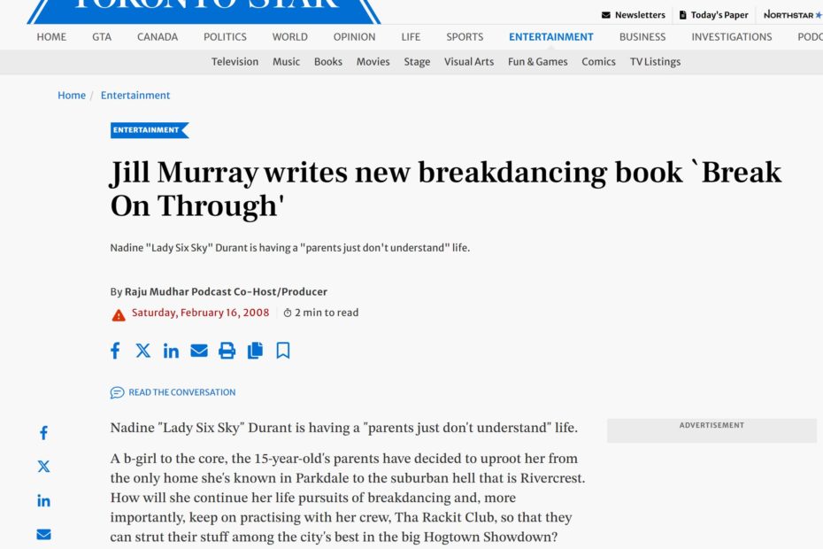Click the red warning triangle icon

119,314
